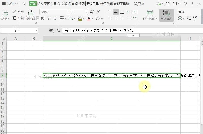Align text to bottom of cell
This screenshot has width=203, height=134.
click(x=122, y=12)
